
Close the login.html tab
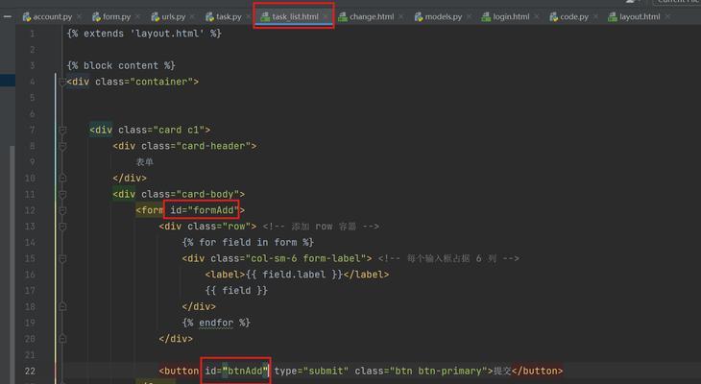(537, 16)
